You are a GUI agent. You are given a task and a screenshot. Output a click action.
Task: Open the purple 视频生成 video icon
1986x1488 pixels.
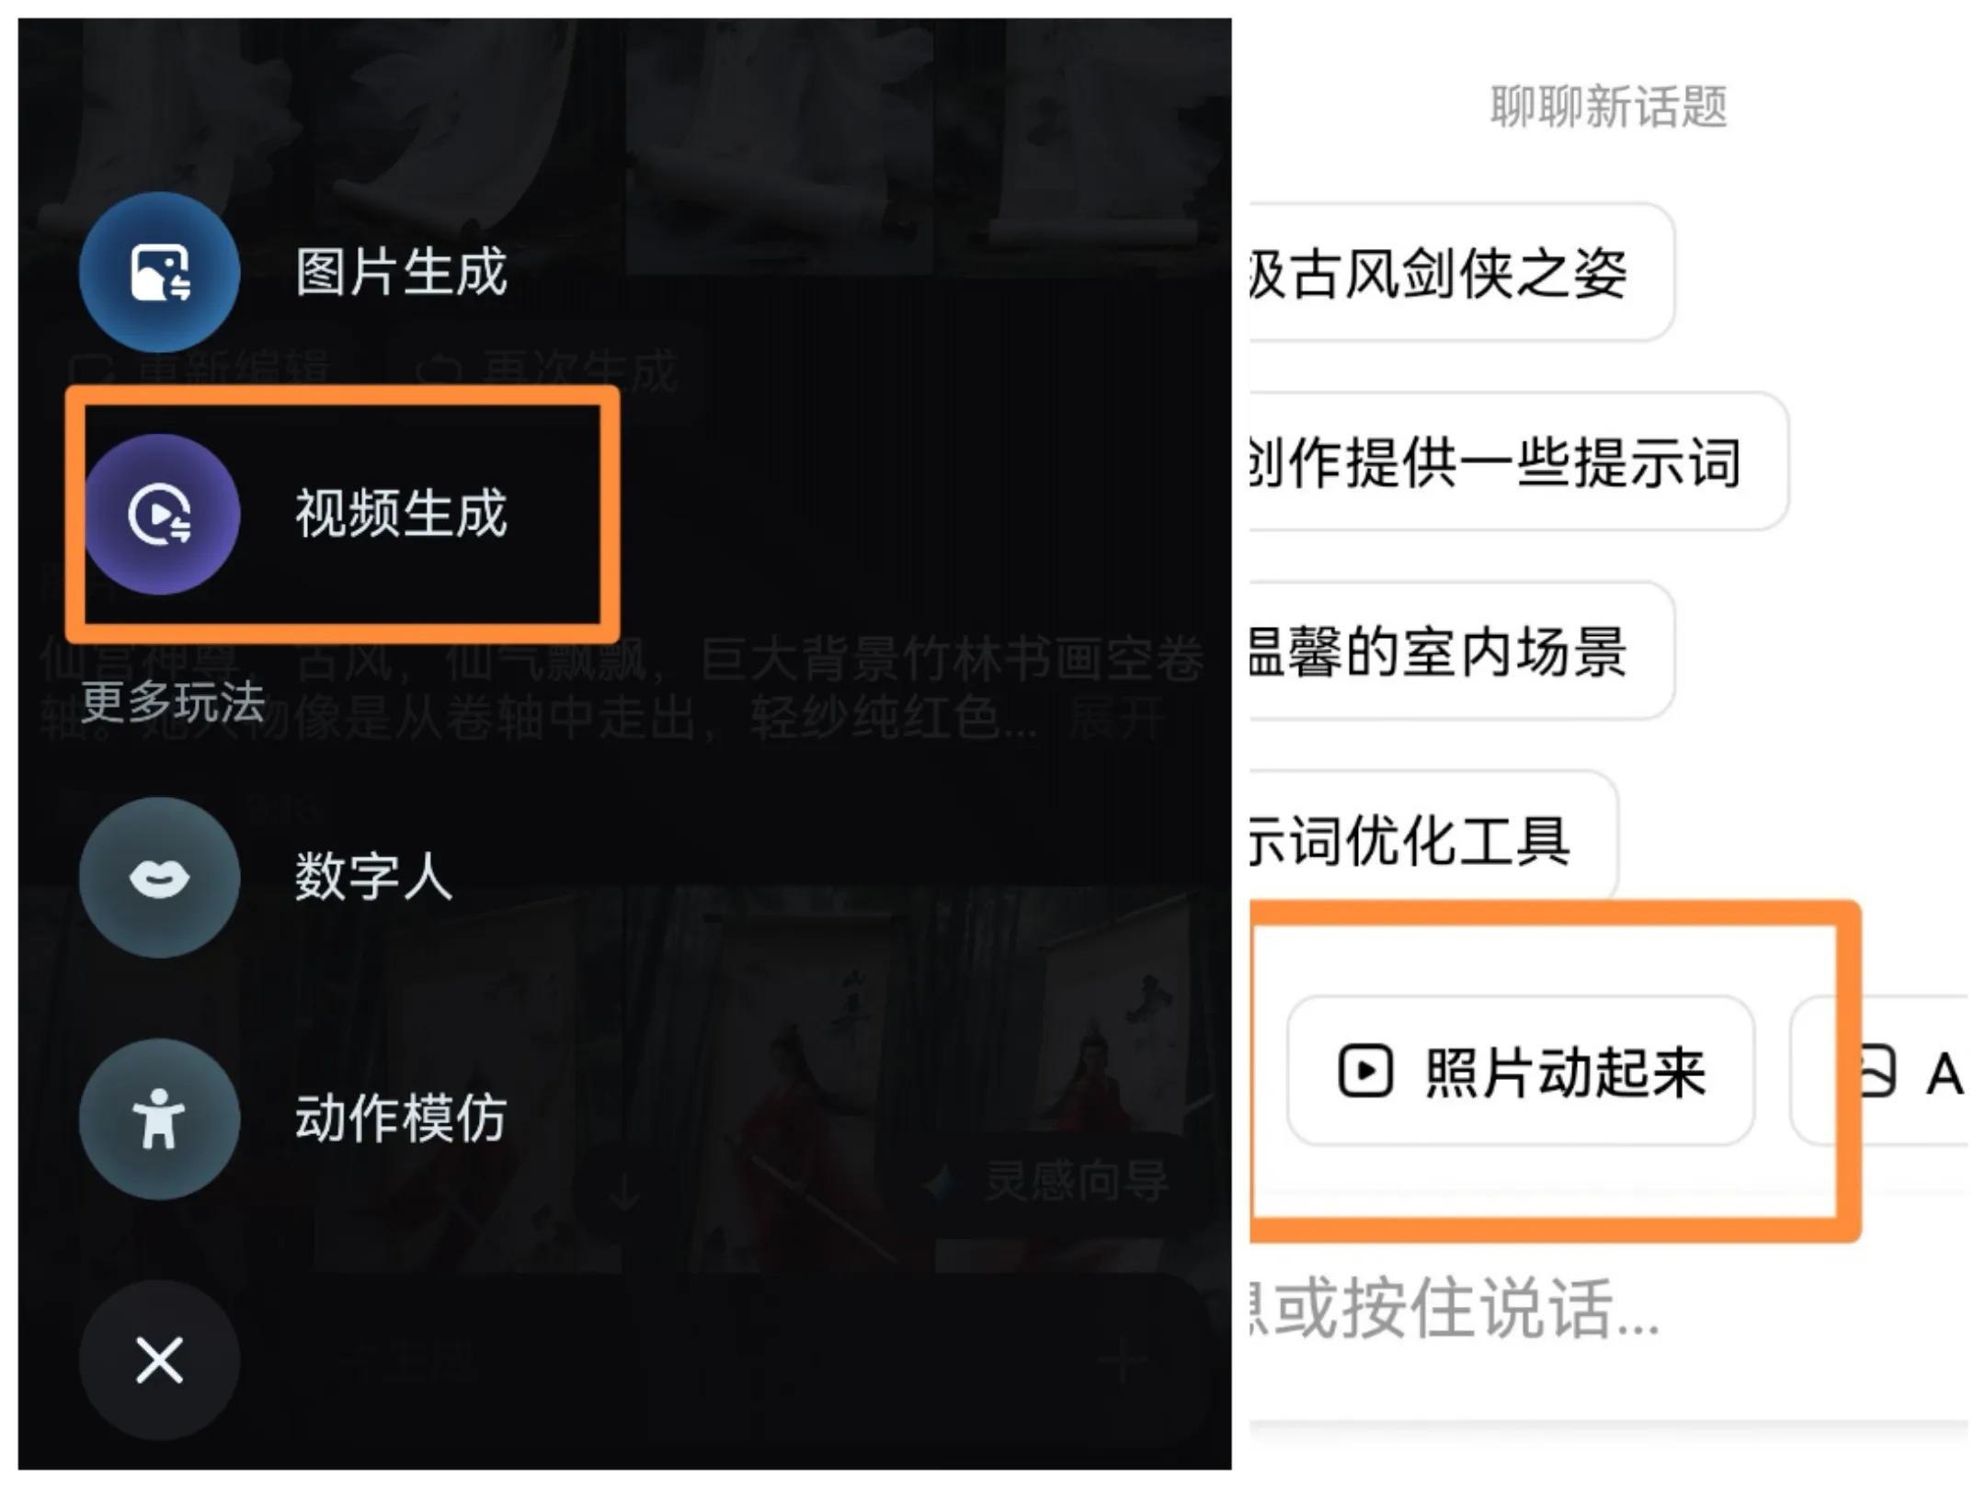[x=162, y=514]
